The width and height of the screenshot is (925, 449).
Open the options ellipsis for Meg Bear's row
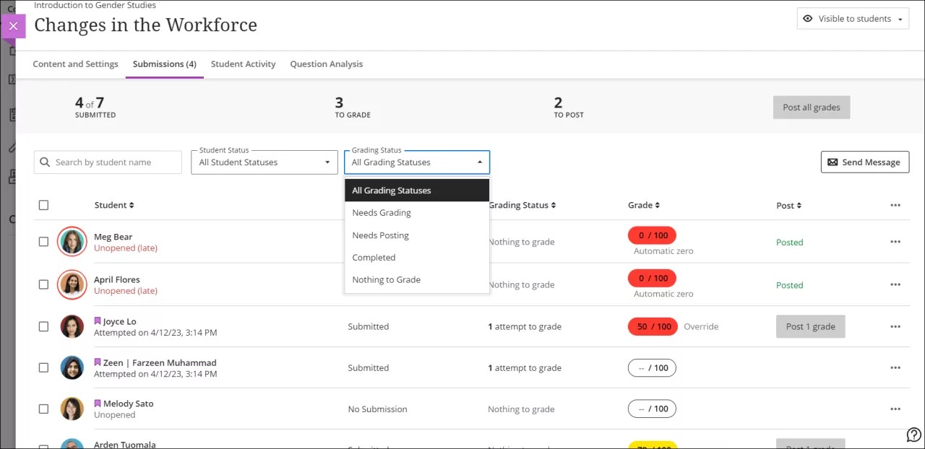(895, 242)
